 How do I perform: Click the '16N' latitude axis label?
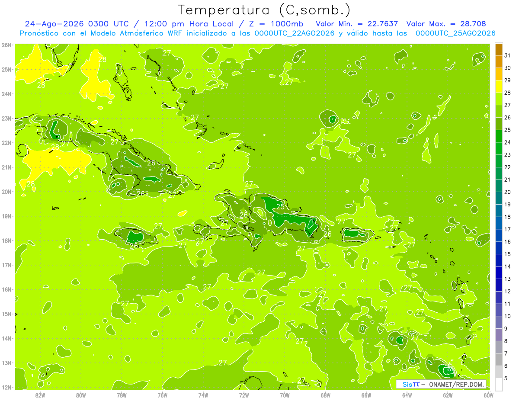[6, 289]
